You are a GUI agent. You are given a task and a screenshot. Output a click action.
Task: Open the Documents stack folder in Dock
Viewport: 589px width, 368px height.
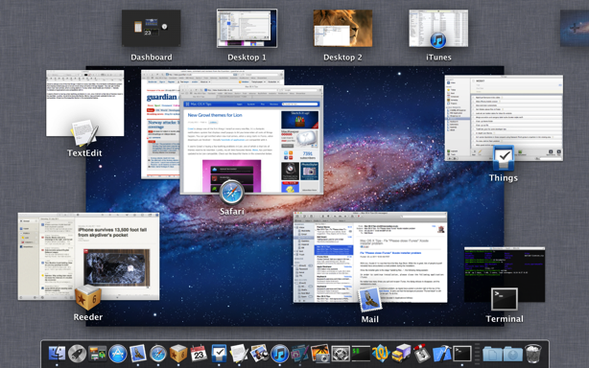(492, 354)
